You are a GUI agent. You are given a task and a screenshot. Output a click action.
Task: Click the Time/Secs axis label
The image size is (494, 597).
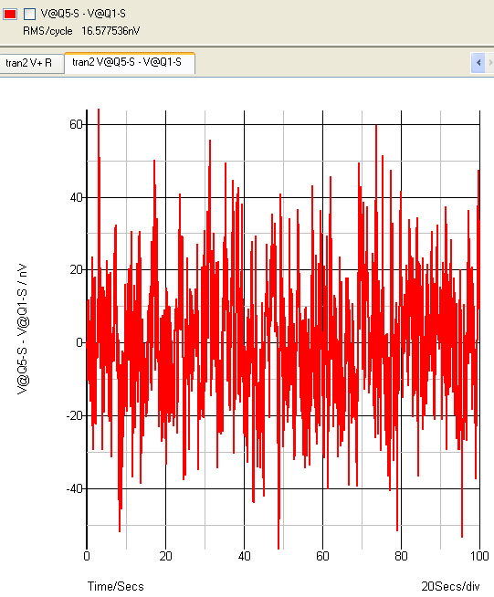[x=116, y=586]
